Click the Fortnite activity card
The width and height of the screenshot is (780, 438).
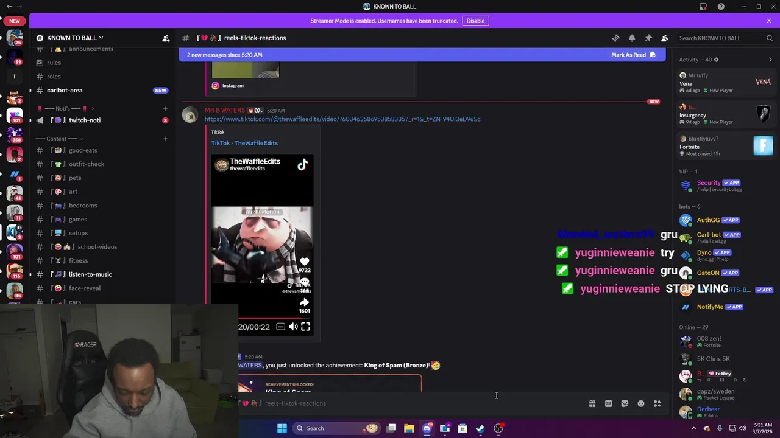(x=726, y=146)
